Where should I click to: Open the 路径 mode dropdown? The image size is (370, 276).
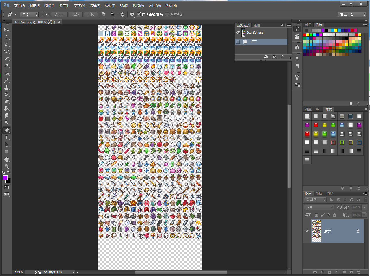[29, 15]
